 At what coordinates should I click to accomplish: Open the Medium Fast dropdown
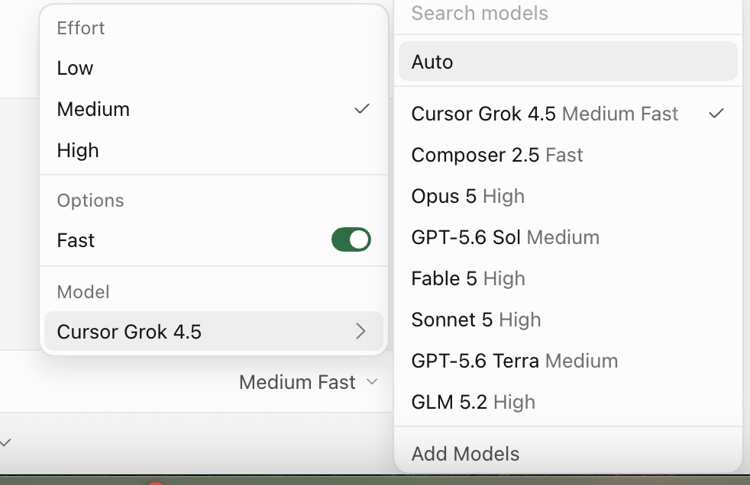pyautogui.click(x=309, y=382)
